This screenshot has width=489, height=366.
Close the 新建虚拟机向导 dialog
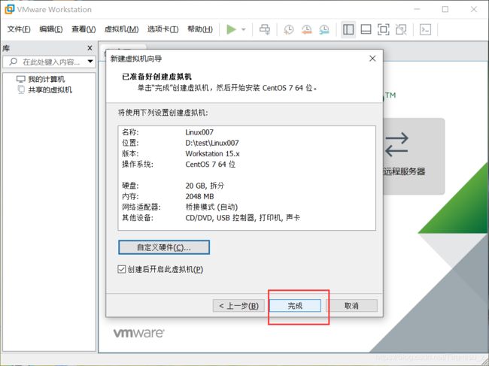tap(372, 59)
